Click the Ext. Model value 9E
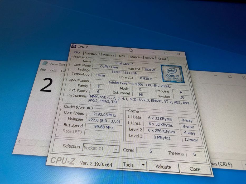Image resolution: width=246 pixels, height=184 pixels. [x=141, y=95]
